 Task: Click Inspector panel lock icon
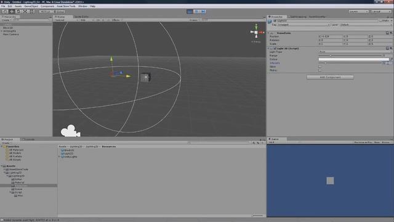[388, 17]
